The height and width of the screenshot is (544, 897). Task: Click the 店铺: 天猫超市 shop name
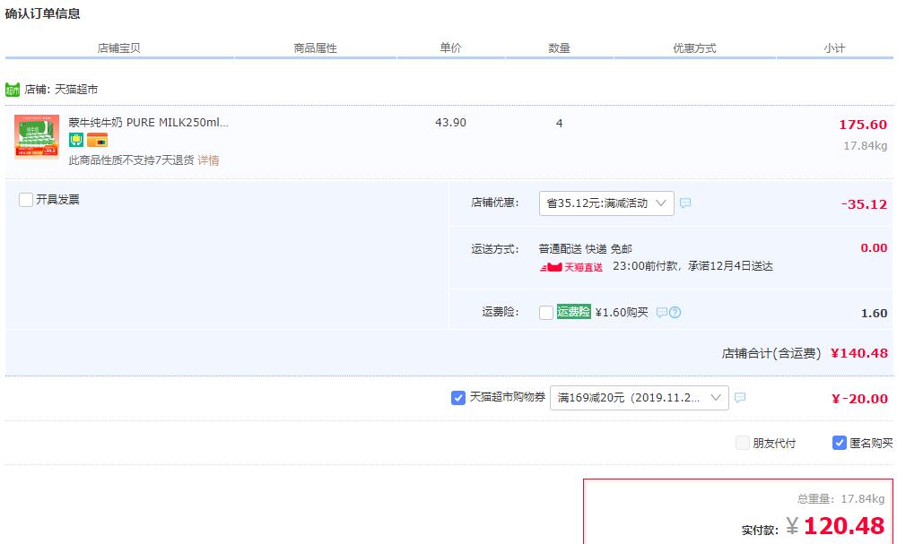click(61, 90)
